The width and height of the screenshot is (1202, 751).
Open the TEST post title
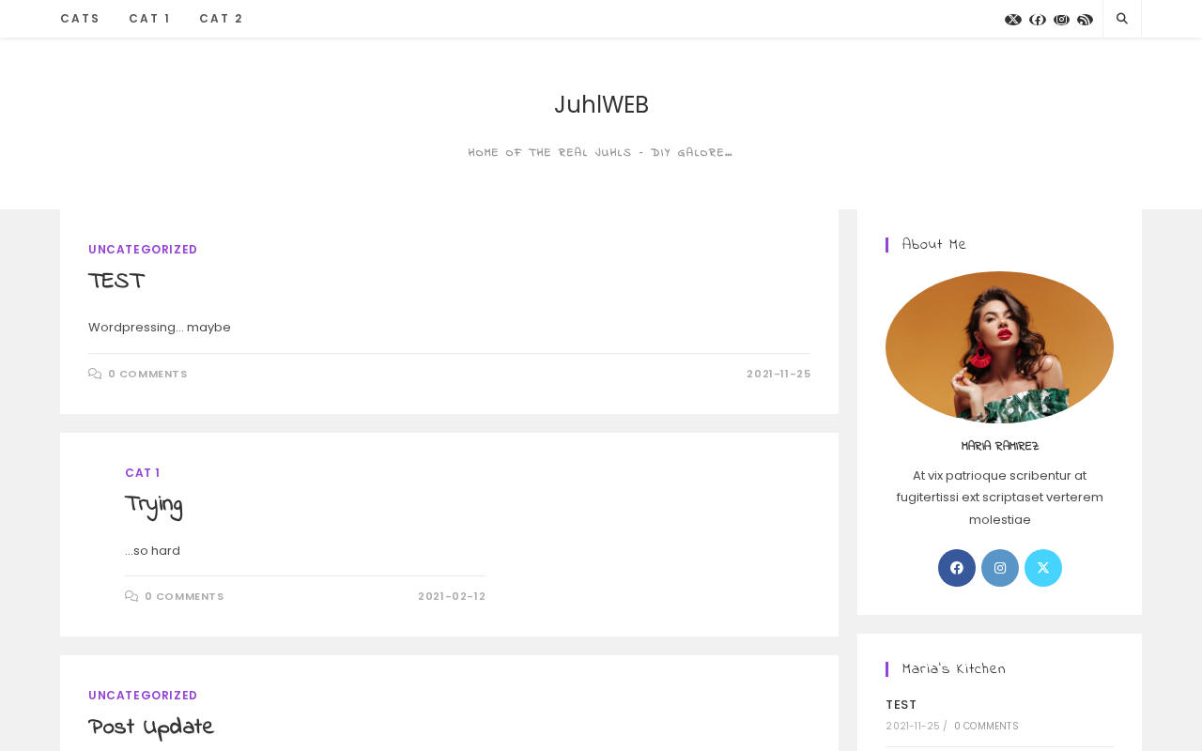tap(116, 282)
